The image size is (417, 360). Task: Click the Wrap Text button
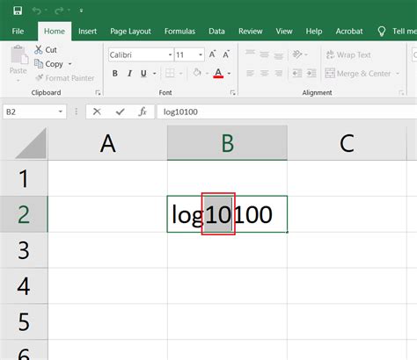point(348,54)
